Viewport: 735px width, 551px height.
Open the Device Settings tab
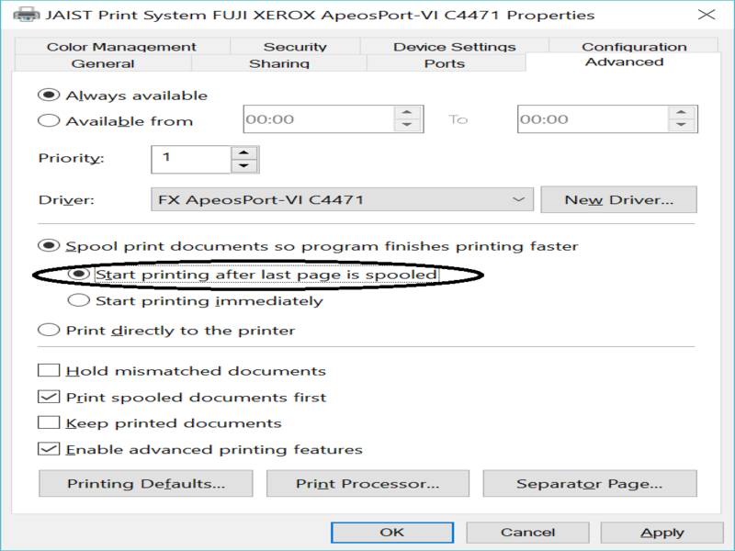[455, 47]
